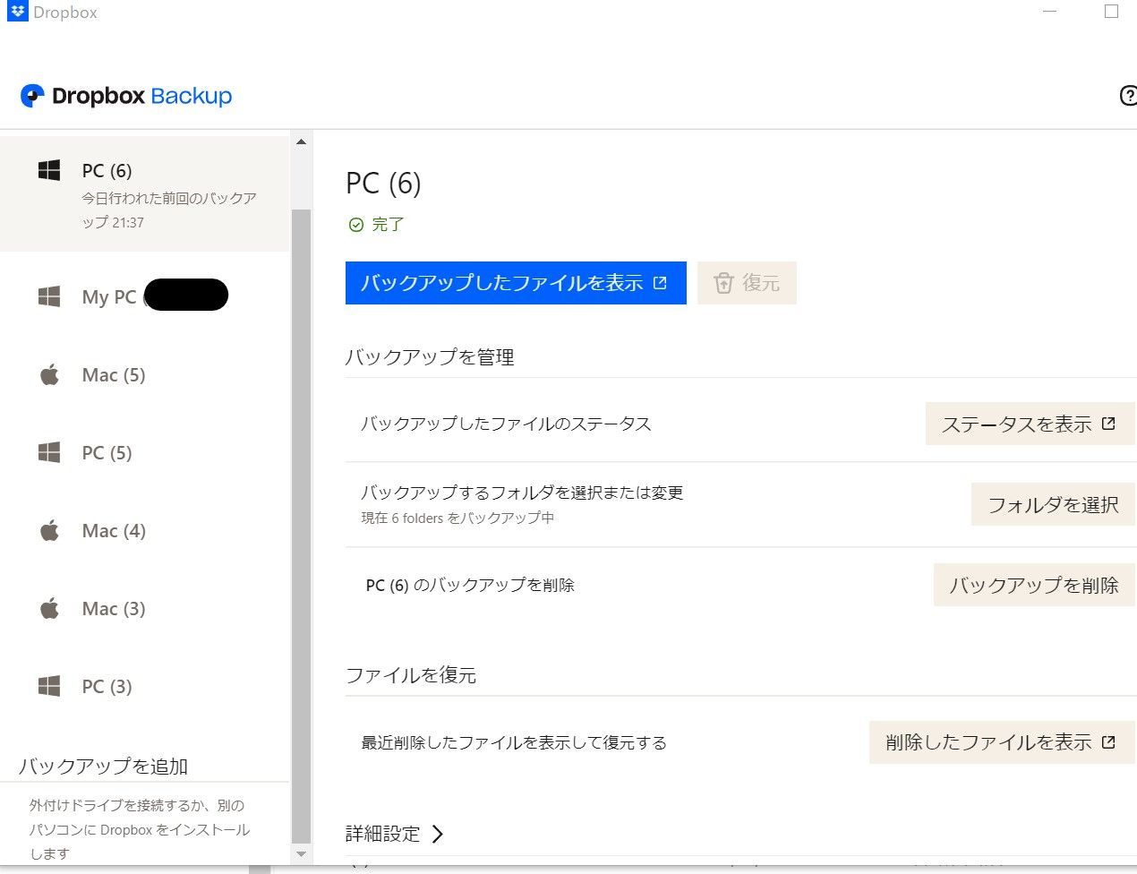Switch to the Mac (3) backup entry
1137x874 pixels.
point(114,608)
